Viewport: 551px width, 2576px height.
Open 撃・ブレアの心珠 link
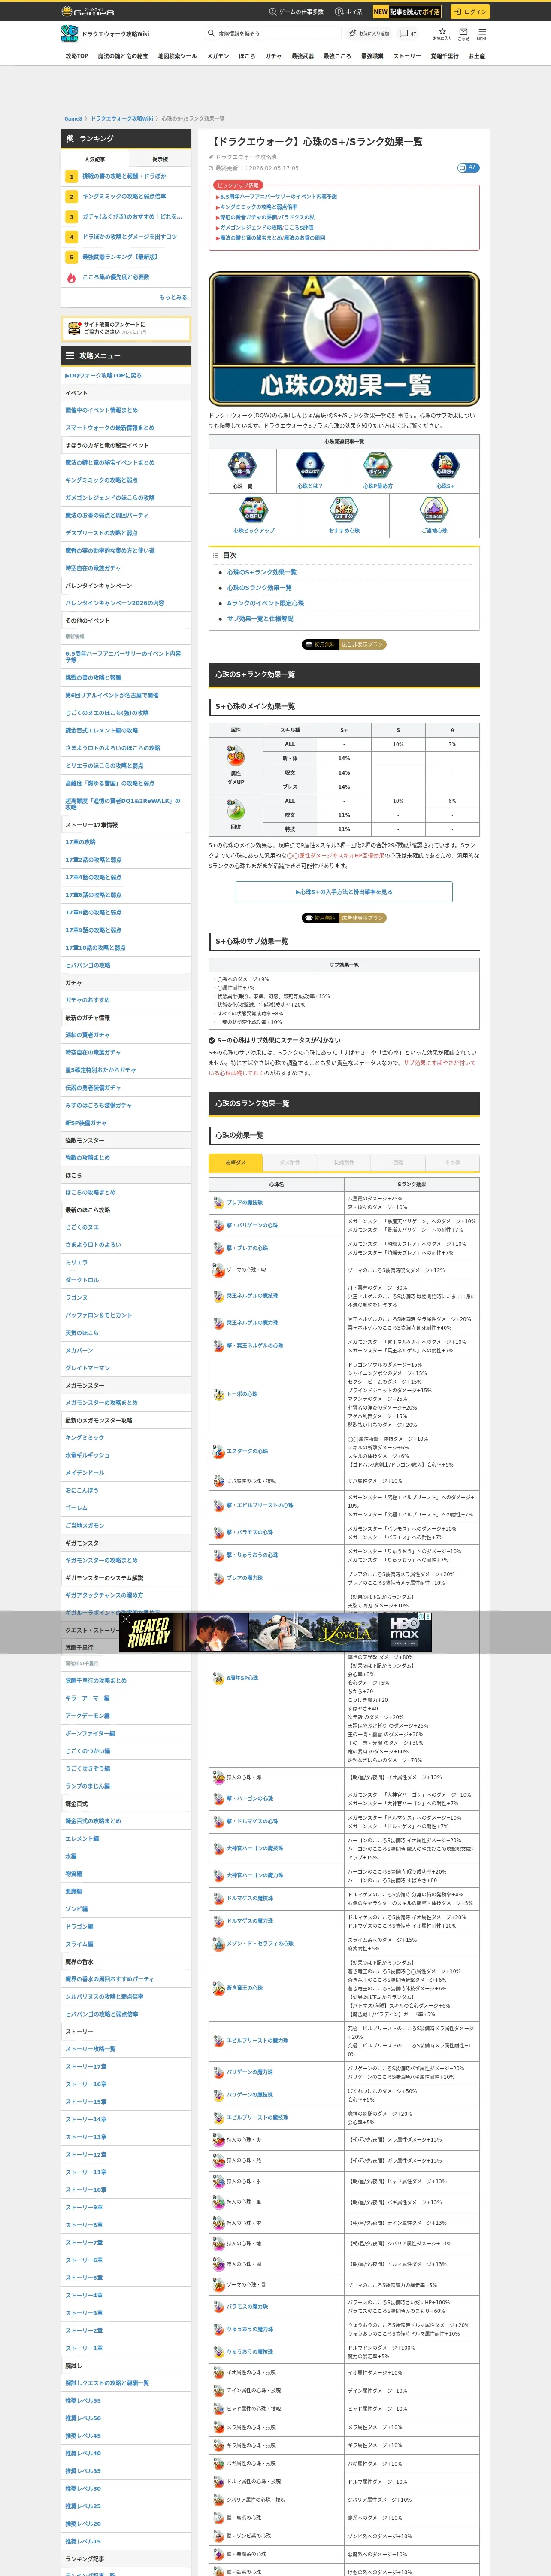coord(247,1248)
